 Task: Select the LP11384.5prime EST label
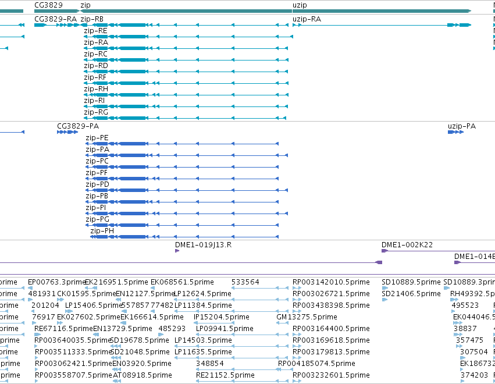click(204, 305)
